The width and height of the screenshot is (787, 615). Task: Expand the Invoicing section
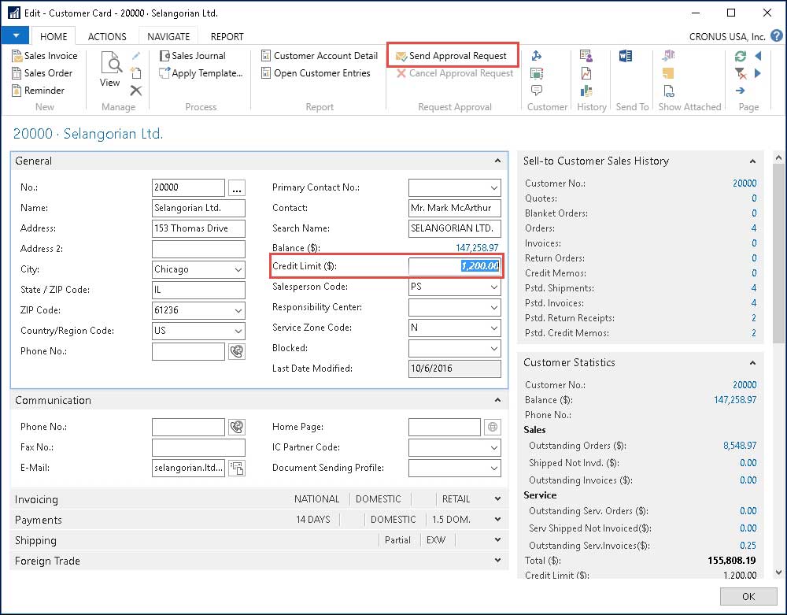point(497,499)
